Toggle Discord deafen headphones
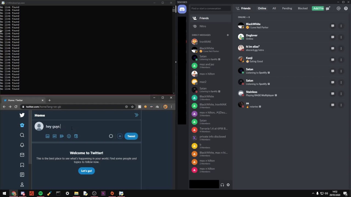The width and height of the screenshot is (351, 197). [222, 185]
